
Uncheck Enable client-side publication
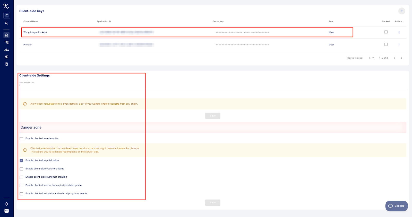(x=21, y=161)
